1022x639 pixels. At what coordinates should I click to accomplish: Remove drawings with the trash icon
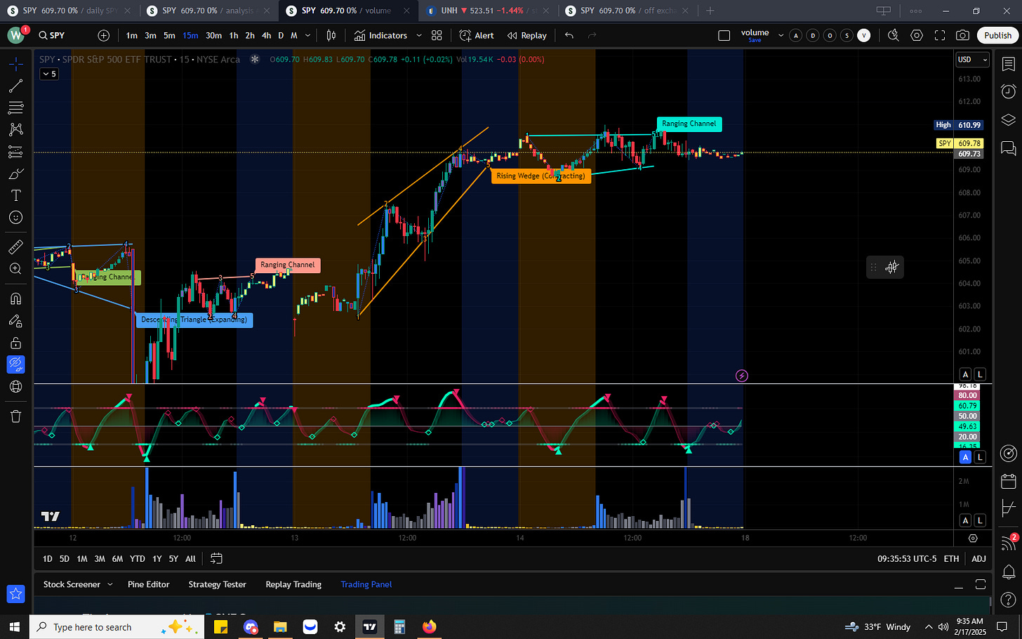[x=15, y=416]
